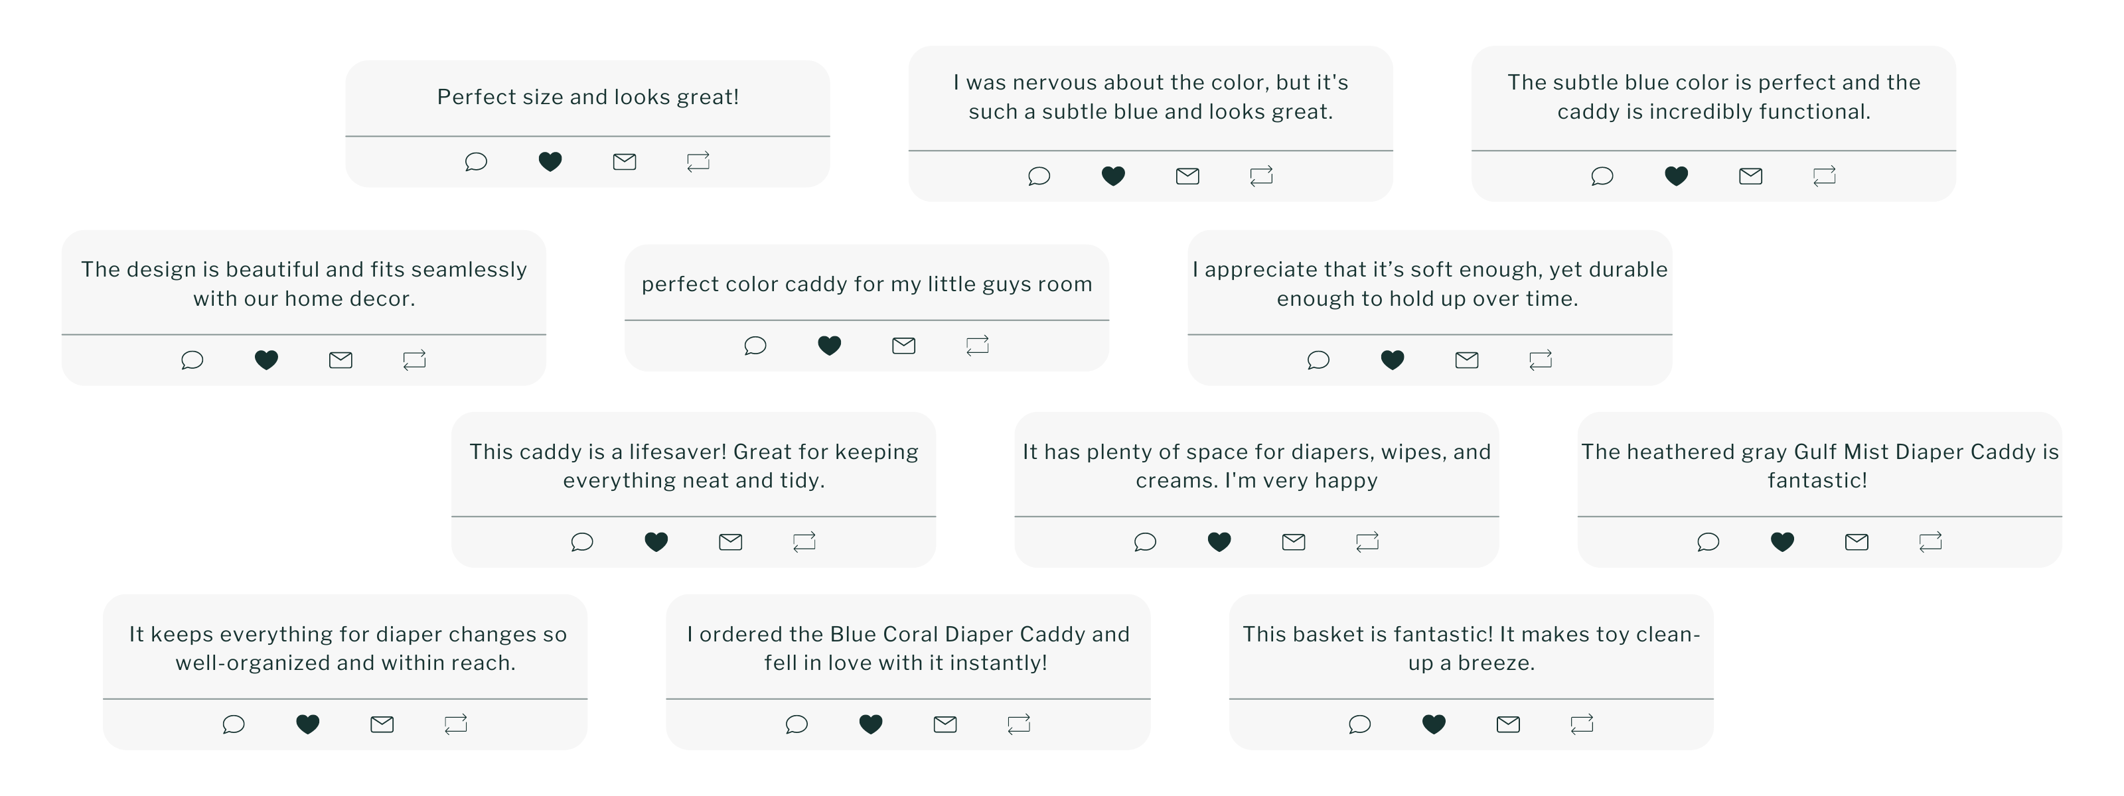The image size is (2124, 796).
Task: Heart the 'basket is fantastic' toy clean-up review
Action: [x=1434, y=724]
